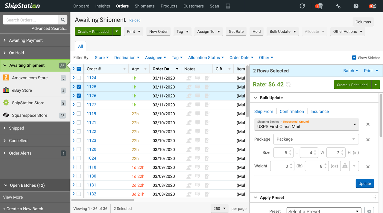The image size is (383, 213).
Task: Click the comment bubble icon for order 1125
Action: tap(198, 87)
